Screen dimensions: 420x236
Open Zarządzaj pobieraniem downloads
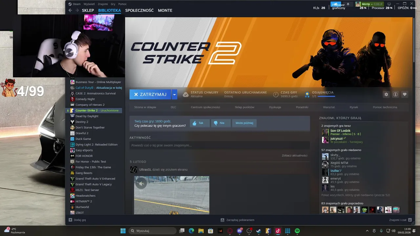(x=238, y=220)
